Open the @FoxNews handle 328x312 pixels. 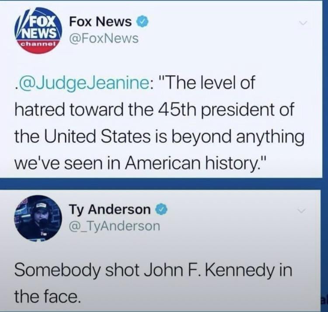pos(104,39)
